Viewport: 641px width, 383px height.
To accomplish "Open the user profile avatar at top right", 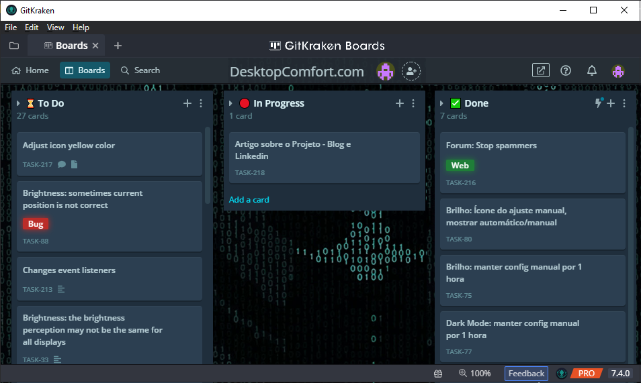I will [617, 71].
